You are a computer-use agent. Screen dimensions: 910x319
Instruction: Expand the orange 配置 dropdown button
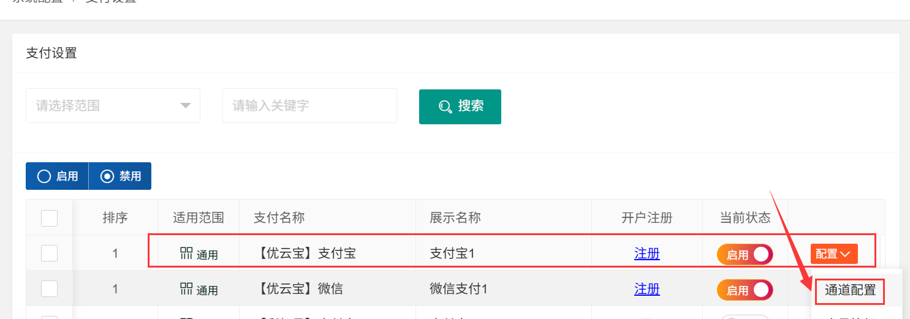click(x=834, y=253)
